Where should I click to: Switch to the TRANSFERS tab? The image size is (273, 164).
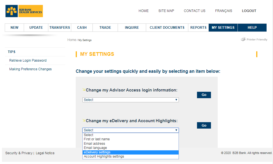pos(60,28)
